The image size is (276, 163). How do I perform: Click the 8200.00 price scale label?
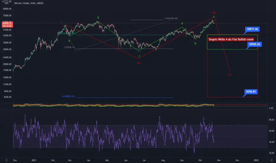click(7, 97)
